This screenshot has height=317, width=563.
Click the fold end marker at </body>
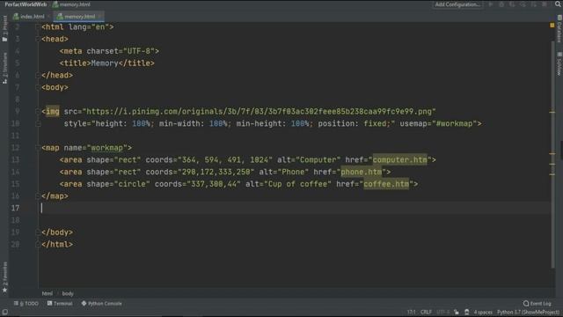(38, 232)
